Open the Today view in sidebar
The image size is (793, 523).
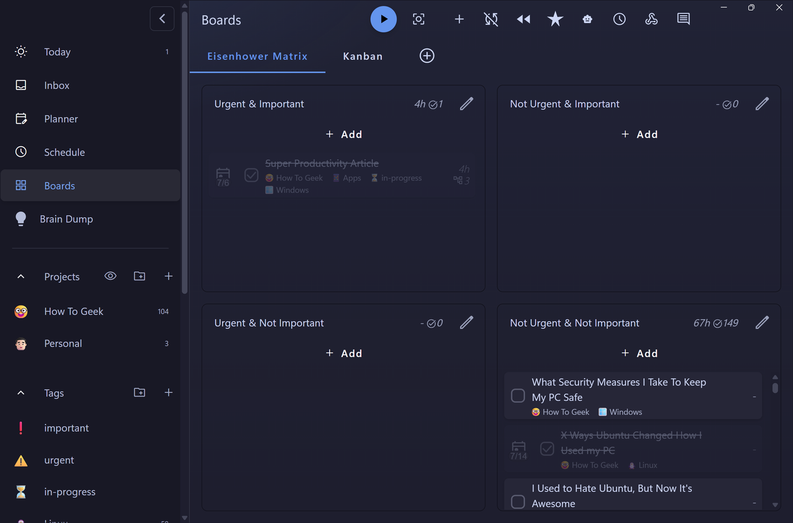coord(91,52)
